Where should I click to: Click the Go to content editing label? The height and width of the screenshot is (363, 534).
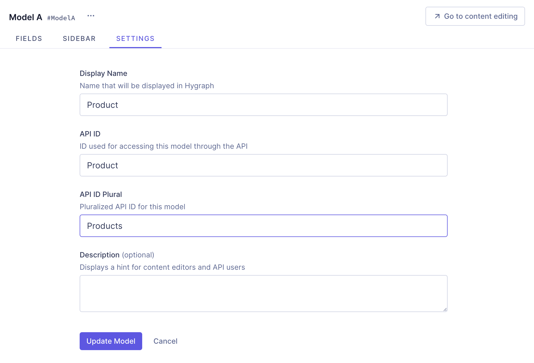(480, 16)
